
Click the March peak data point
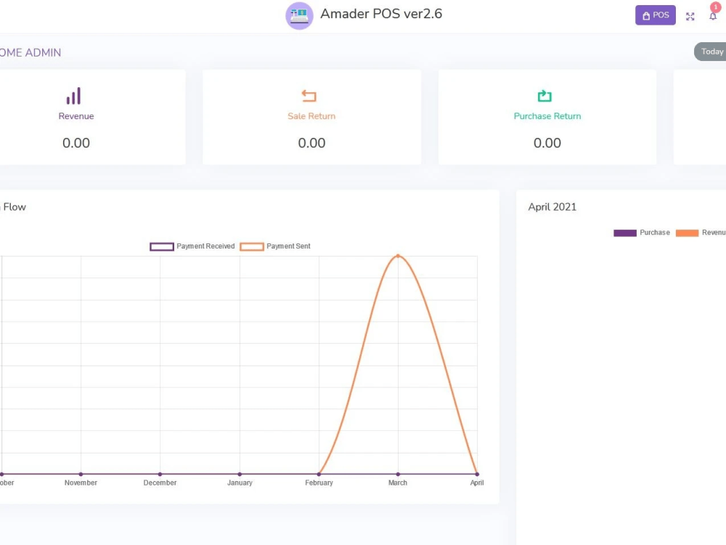(x=398, y=256)
